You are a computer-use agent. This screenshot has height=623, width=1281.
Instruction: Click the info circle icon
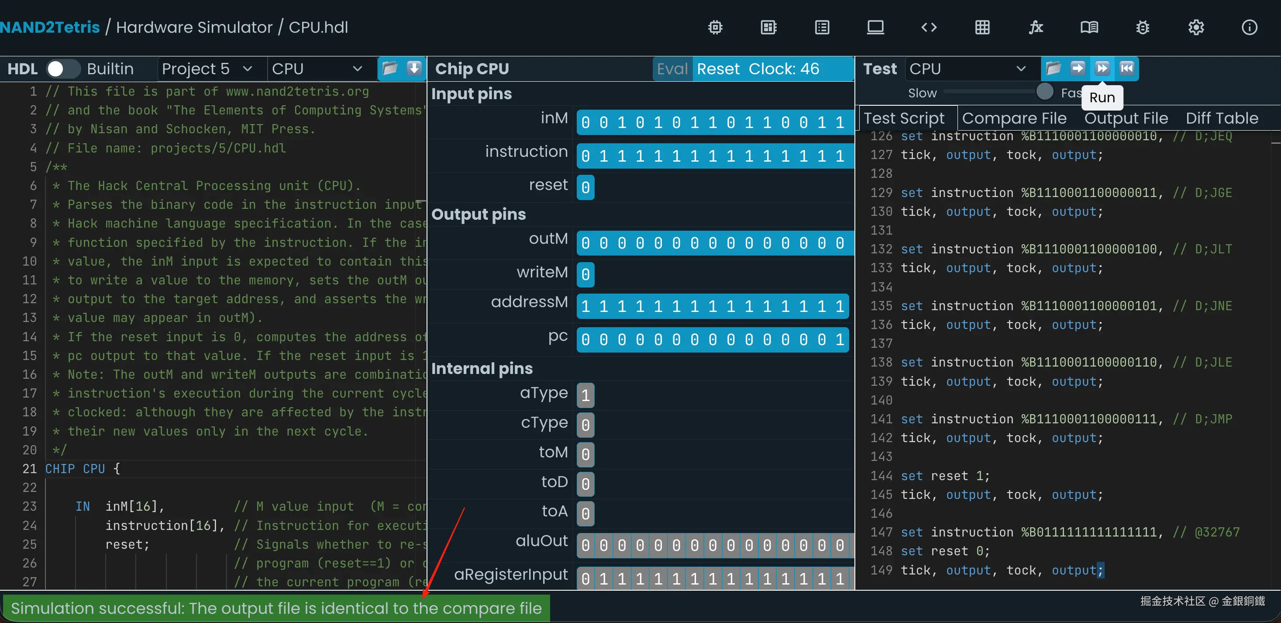pos(1249,28)
